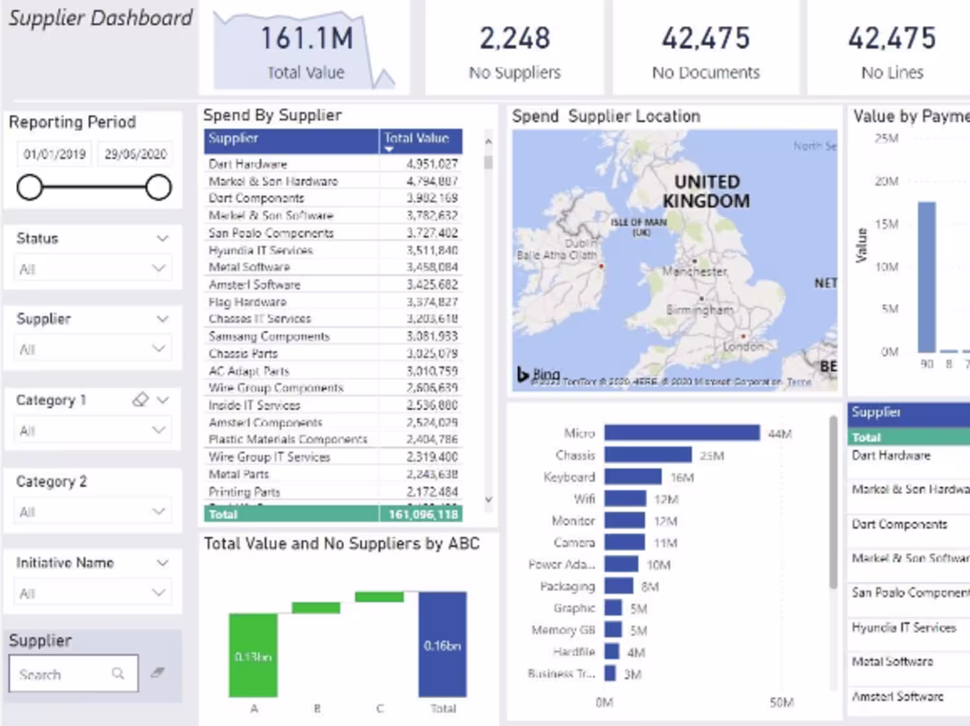Select the Micro bar in category chart
Viewport: 970px width, 726px height.
[x=682, y=433]
